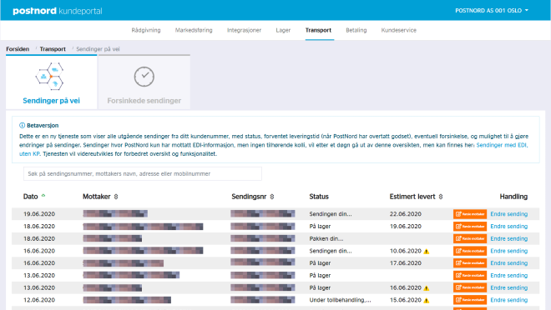Open the Sendinger med EDI, uten KP link

[x=502, y=145]
